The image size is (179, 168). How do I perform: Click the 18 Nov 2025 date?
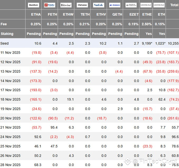tap(10, 100)
